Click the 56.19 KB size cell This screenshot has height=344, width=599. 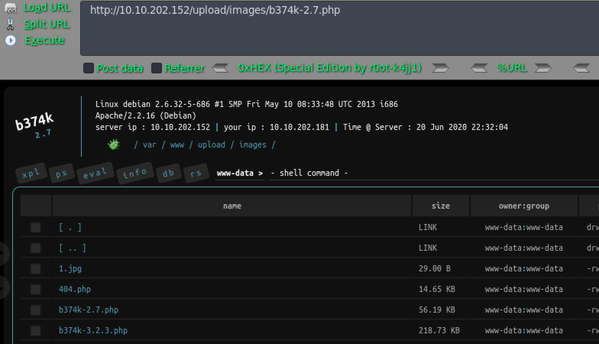pyautogui.click(x=437, y=310)
